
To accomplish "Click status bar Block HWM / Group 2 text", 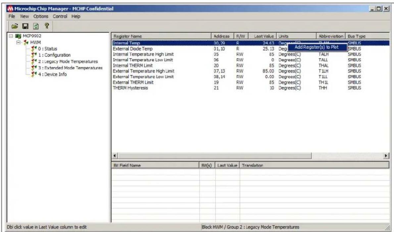I will [x=251, y=227].
